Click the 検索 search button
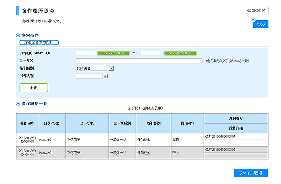Screen dimensions: 281x184 (x=34, y=88)
